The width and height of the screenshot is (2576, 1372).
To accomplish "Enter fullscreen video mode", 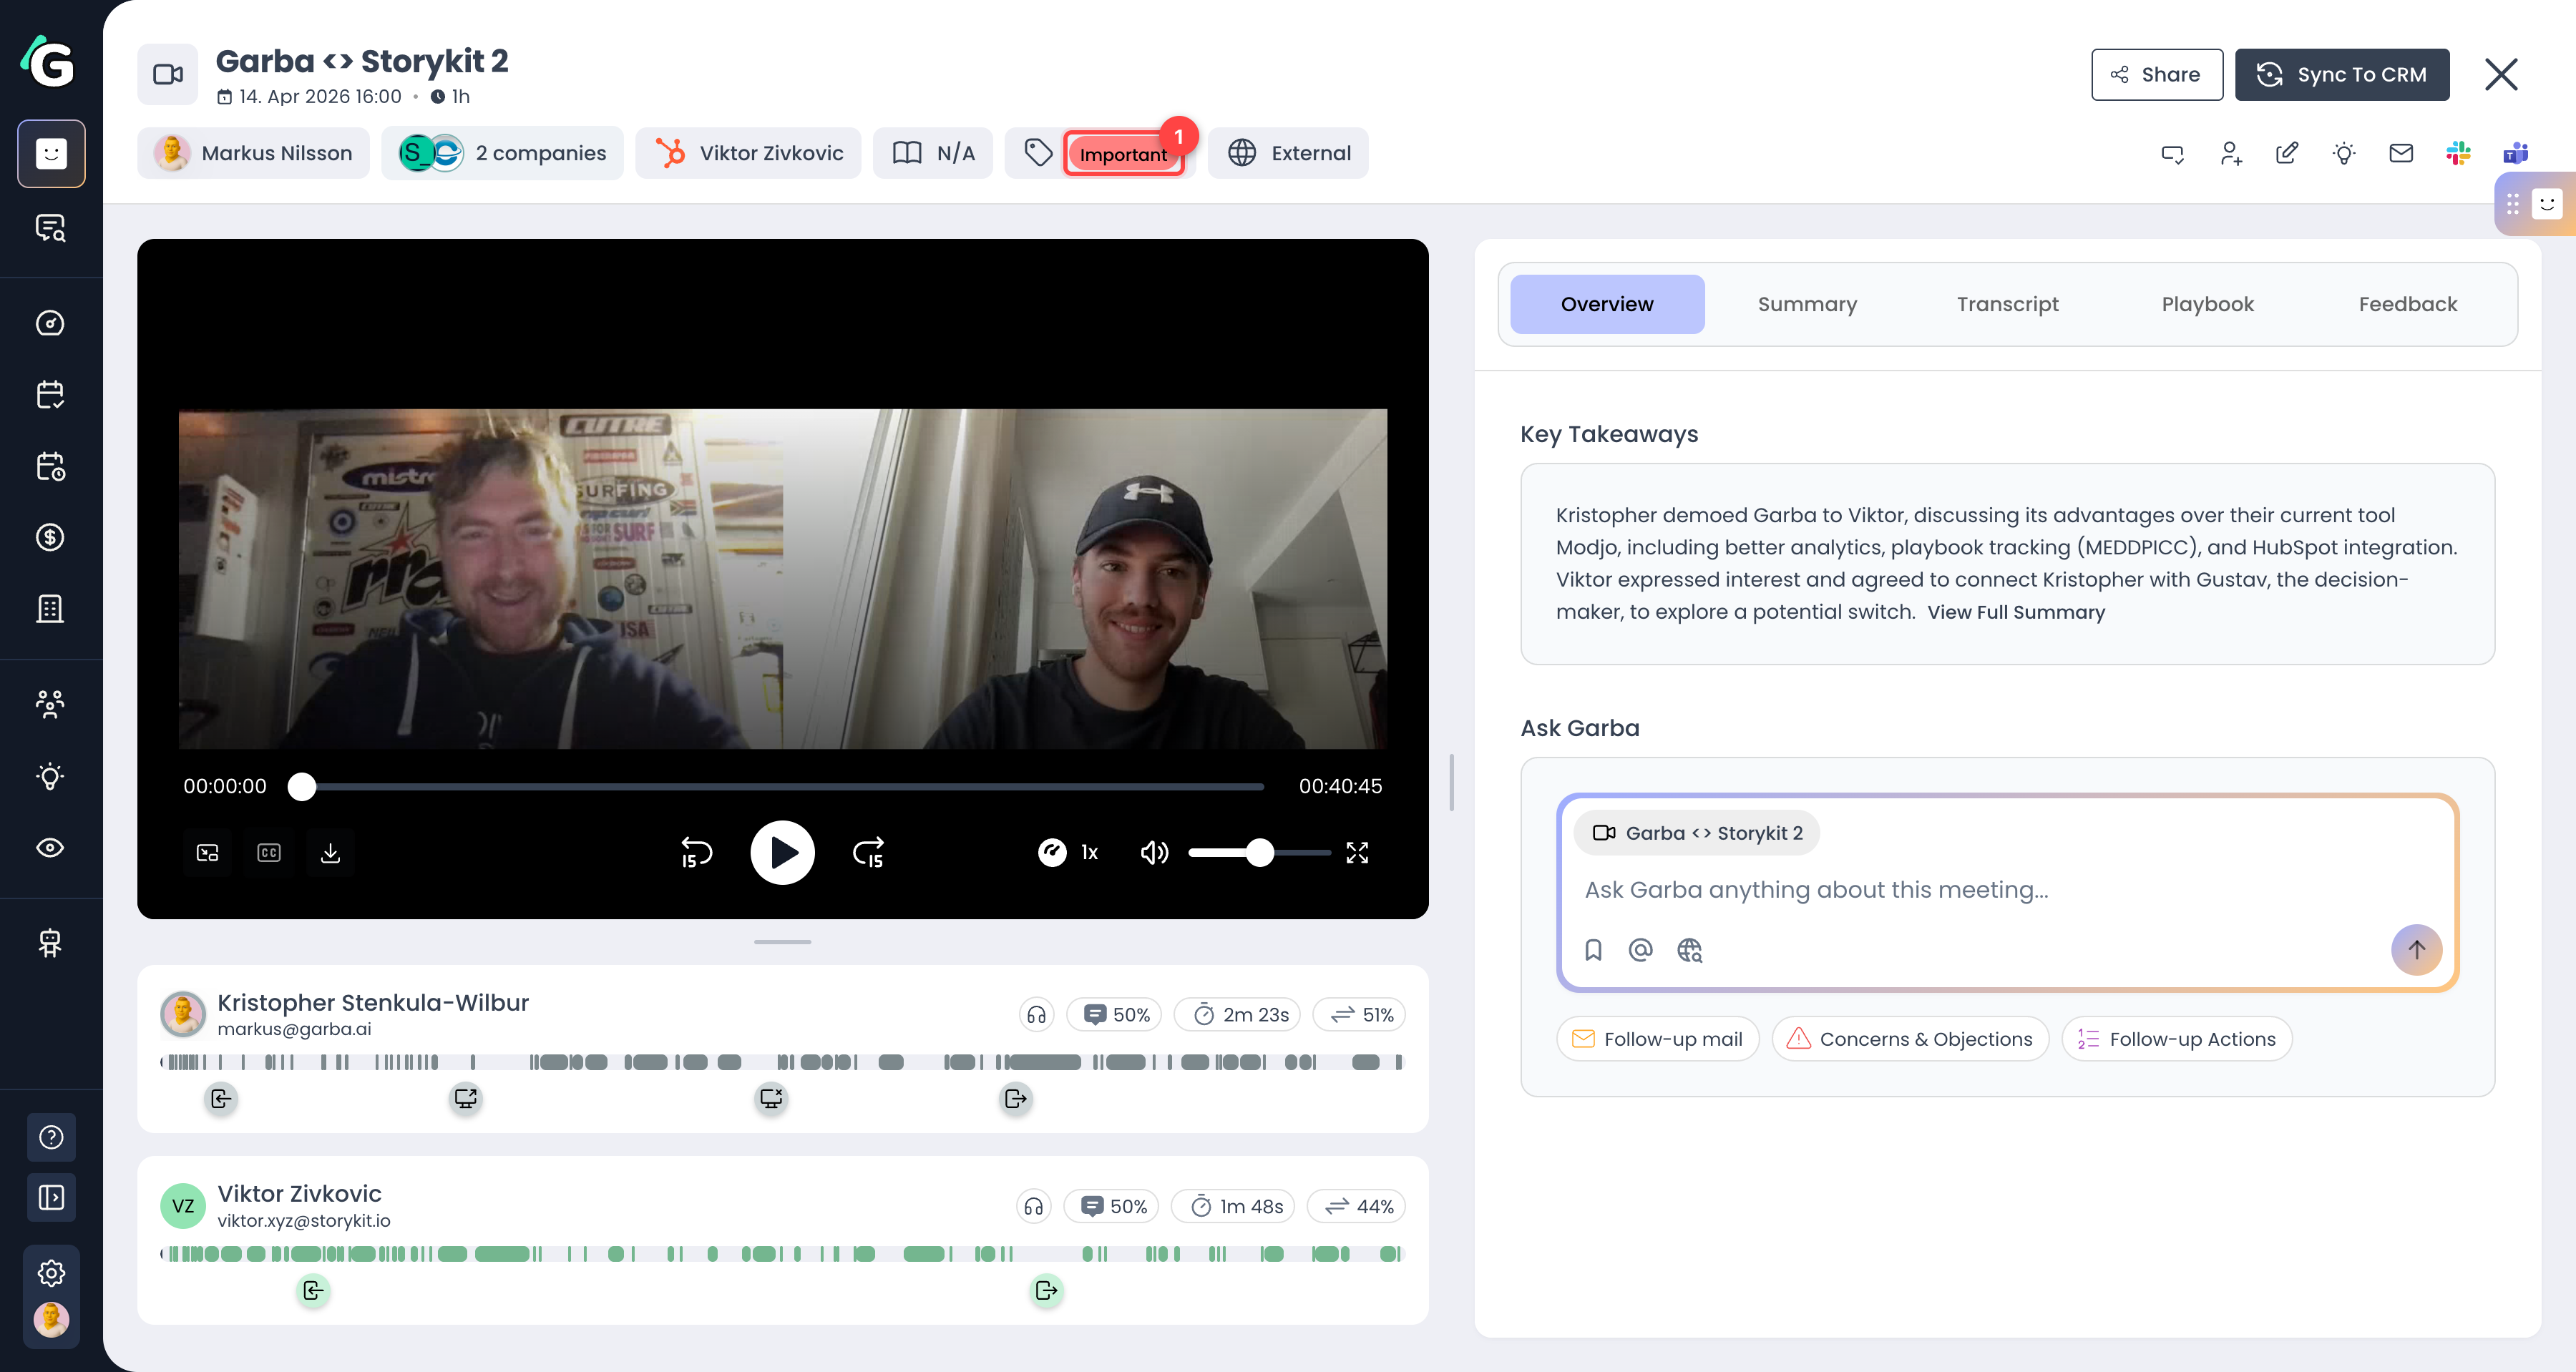I will [x=1357, y=853].
